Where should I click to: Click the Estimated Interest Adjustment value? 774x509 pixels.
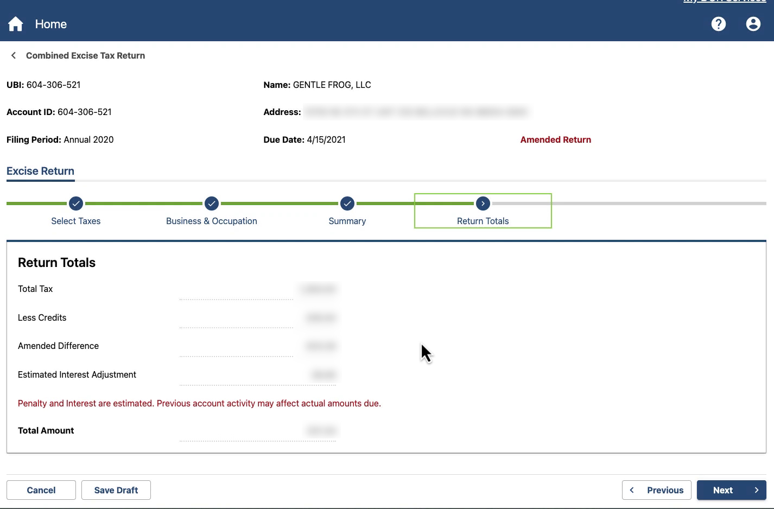[x=258, y=376]
